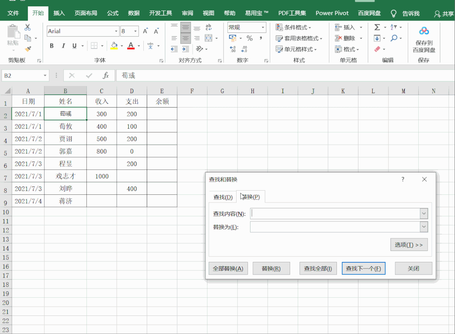Open the 插入 ribbon tab

(59, 13)
